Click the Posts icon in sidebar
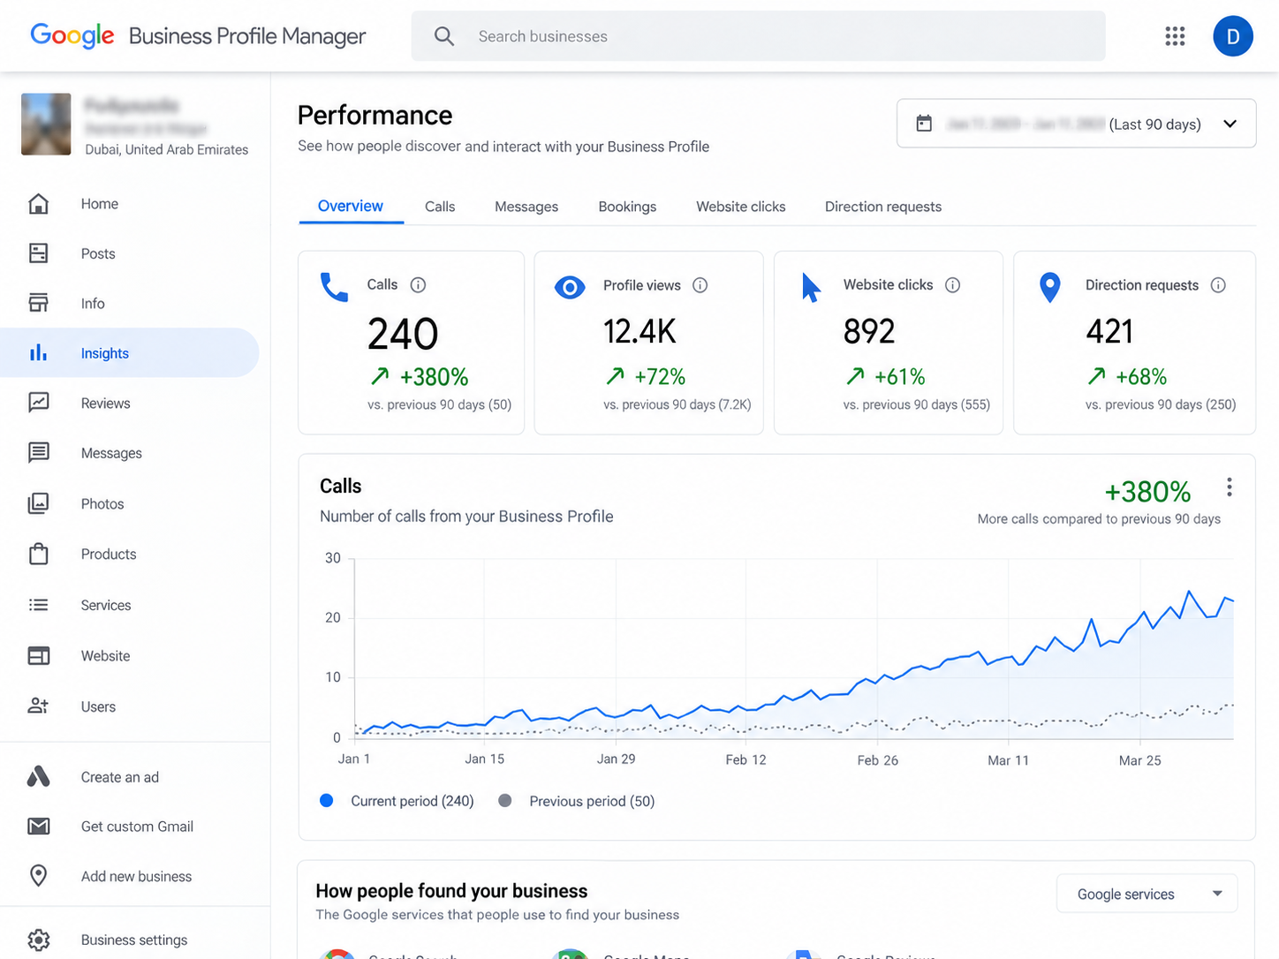The image size is (1279, 959). [38, 253]
